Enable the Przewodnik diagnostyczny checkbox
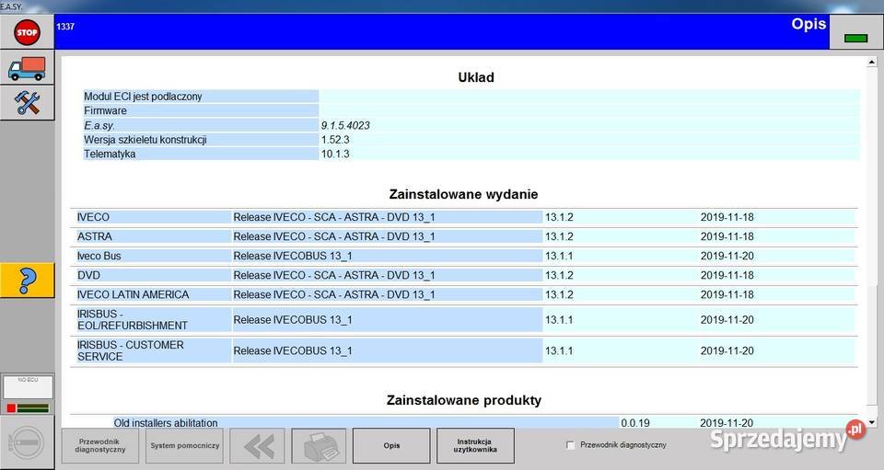The width and height of the screenshot is (884, 470). [x=571, y=445]
